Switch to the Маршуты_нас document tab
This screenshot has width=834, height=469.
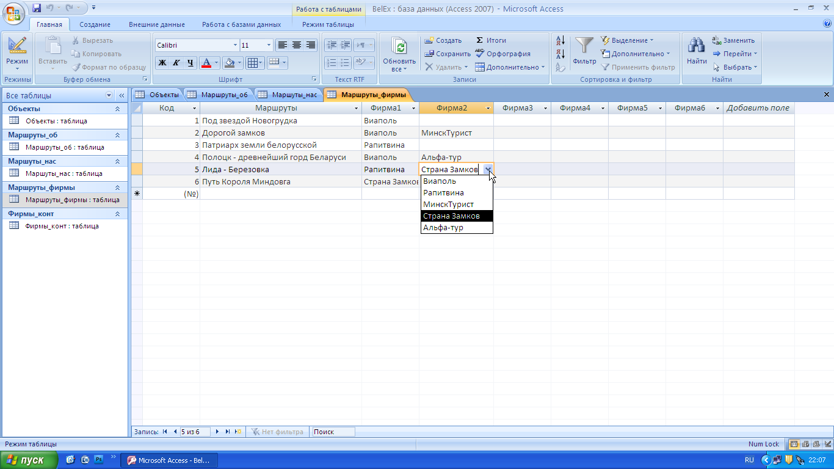288,94
